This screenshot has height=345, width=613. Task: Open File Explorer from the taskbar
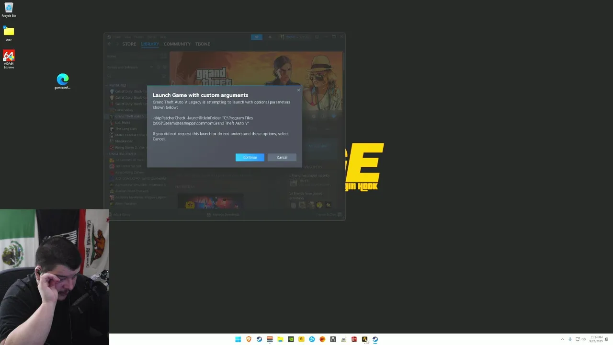pyautogui.click(x=280, y=339)
